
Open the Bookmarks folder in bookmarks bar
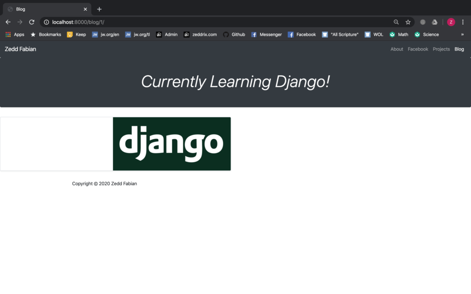(x=46, y=34)
